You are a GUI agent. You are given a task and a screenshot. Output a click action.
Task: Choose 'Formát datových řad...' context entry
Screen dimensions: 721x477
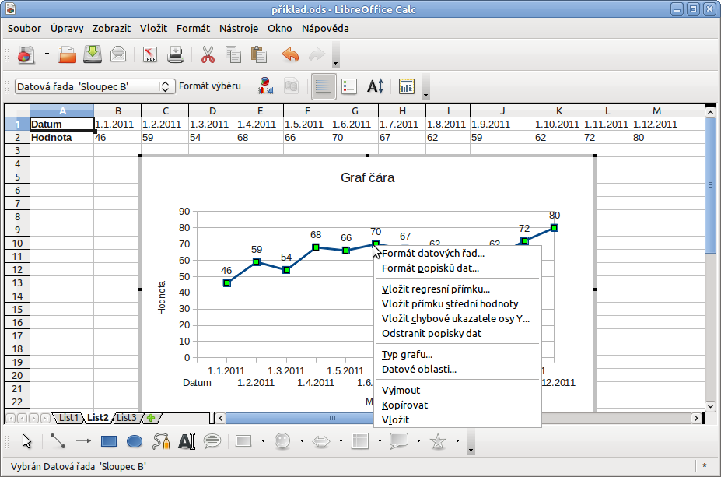coord(457,254)
